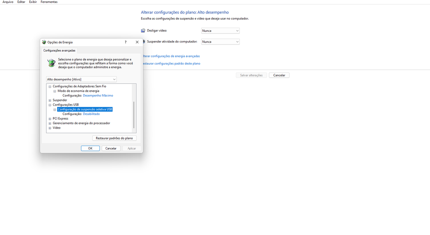430x235 pixels.
Task: Click the Alterar configurações do plano heading
Action: 185,12
